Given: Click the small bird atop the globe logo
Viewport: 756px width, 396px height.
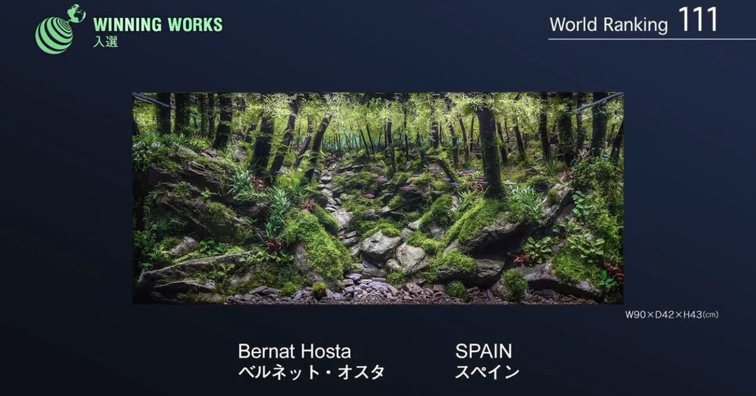Looking at the screenshot, I should [77, 13].
